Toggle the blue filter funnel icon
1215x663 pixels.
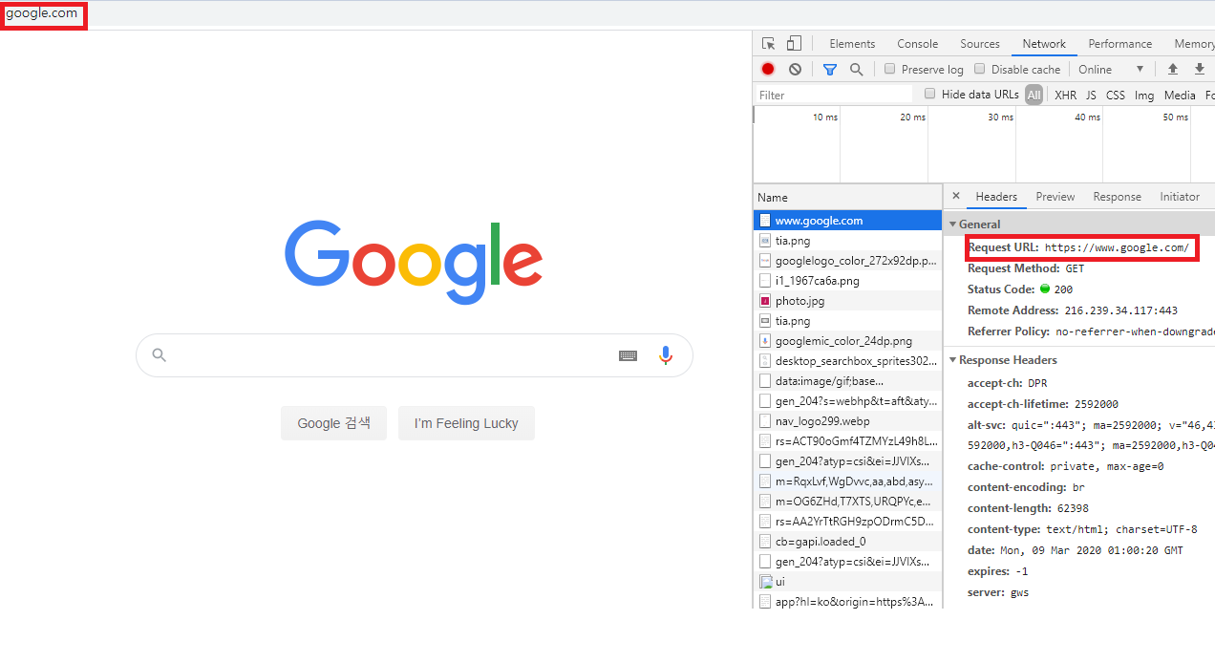pos(830,69)
